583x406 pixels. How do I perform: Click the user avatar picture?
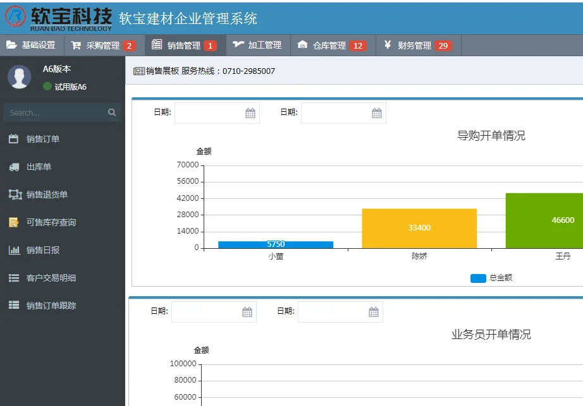click(x=20, y=77)
